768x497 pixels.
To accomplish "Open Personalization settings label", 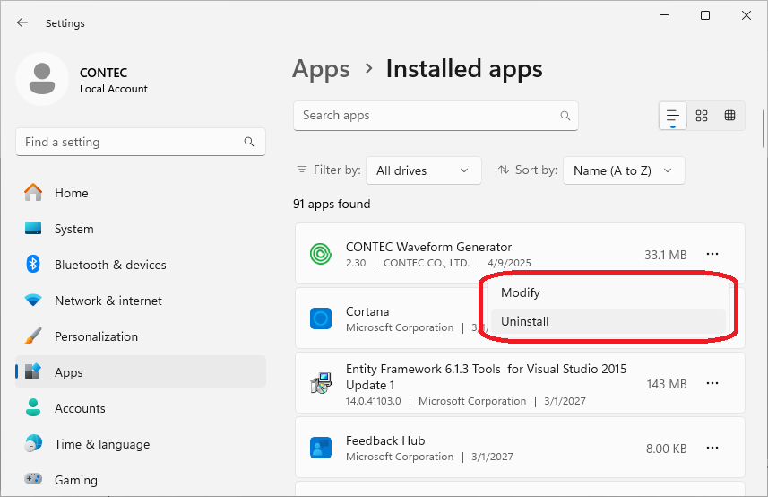I will click(x=96, y=336).
